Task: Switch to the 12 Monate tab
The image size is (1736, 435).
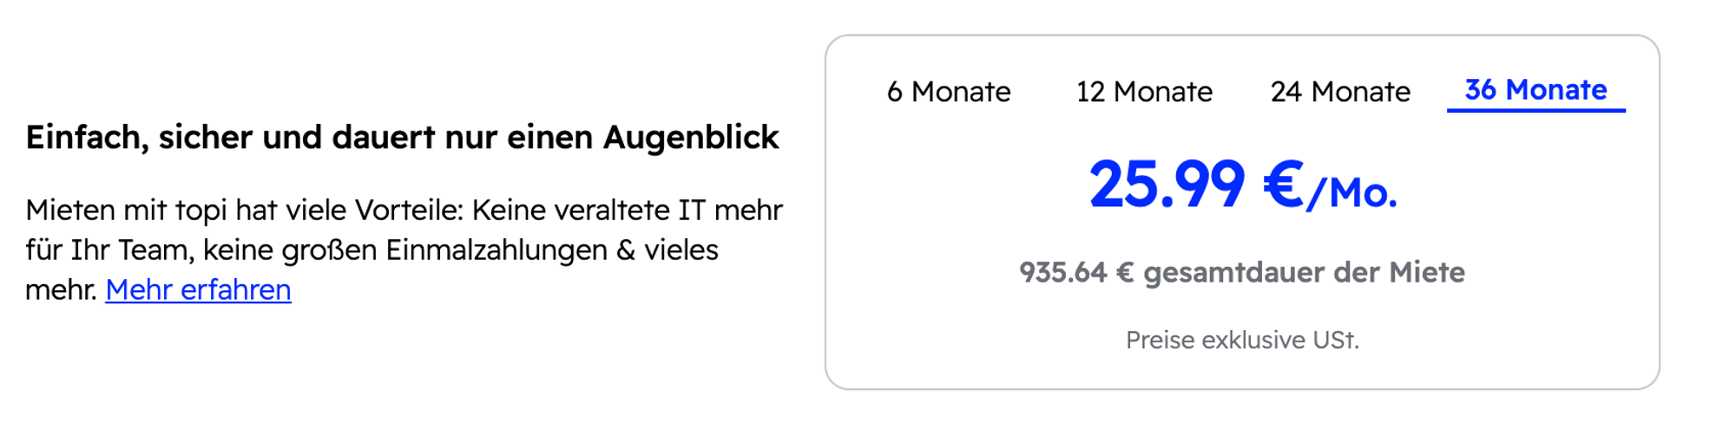Action: (x=1144, y=92)
